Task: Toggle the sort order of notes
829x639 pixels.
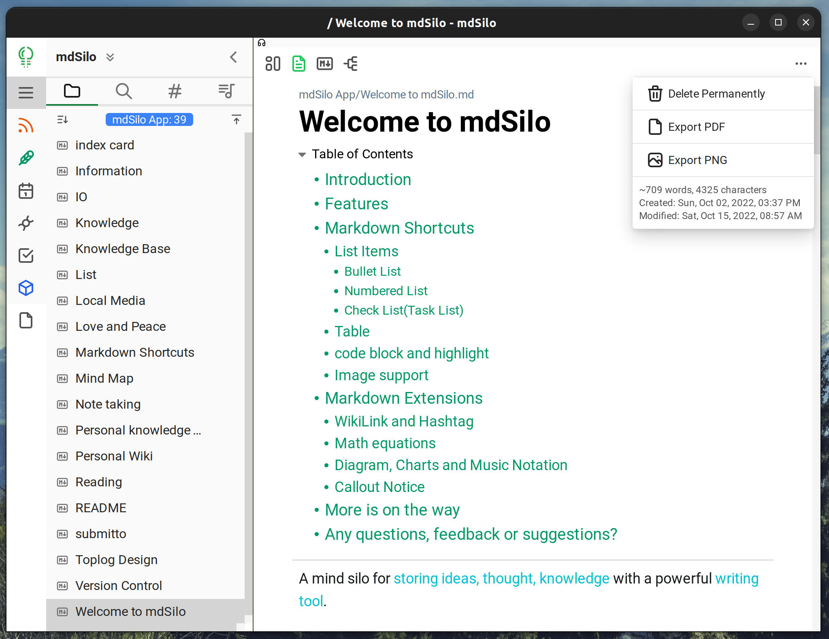Action: pyautogui.click(x=62, y=119)
